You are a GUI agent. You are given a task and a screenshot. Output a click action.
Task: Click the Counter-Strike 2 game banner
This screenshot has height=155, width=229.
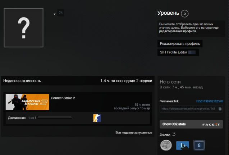click(27, 102)
